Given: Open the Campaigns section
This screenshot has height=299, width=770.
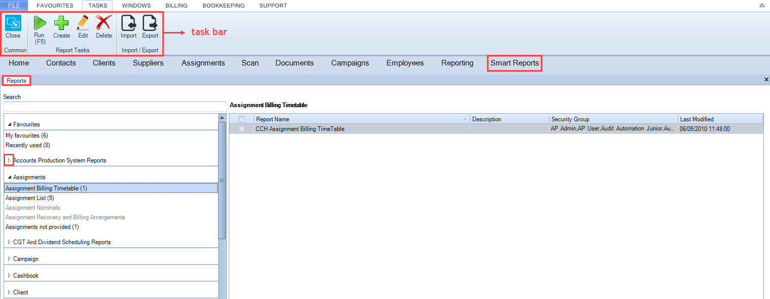Looking at the screenshot, I should click(350, 63).
